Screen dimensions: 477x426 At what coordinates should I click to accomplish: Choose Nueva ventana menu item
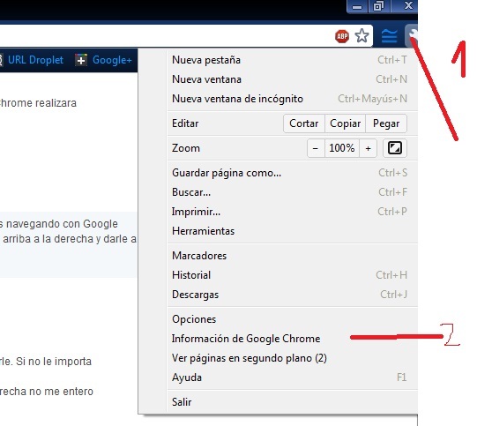pyautogui.click(x=293, y=79)
